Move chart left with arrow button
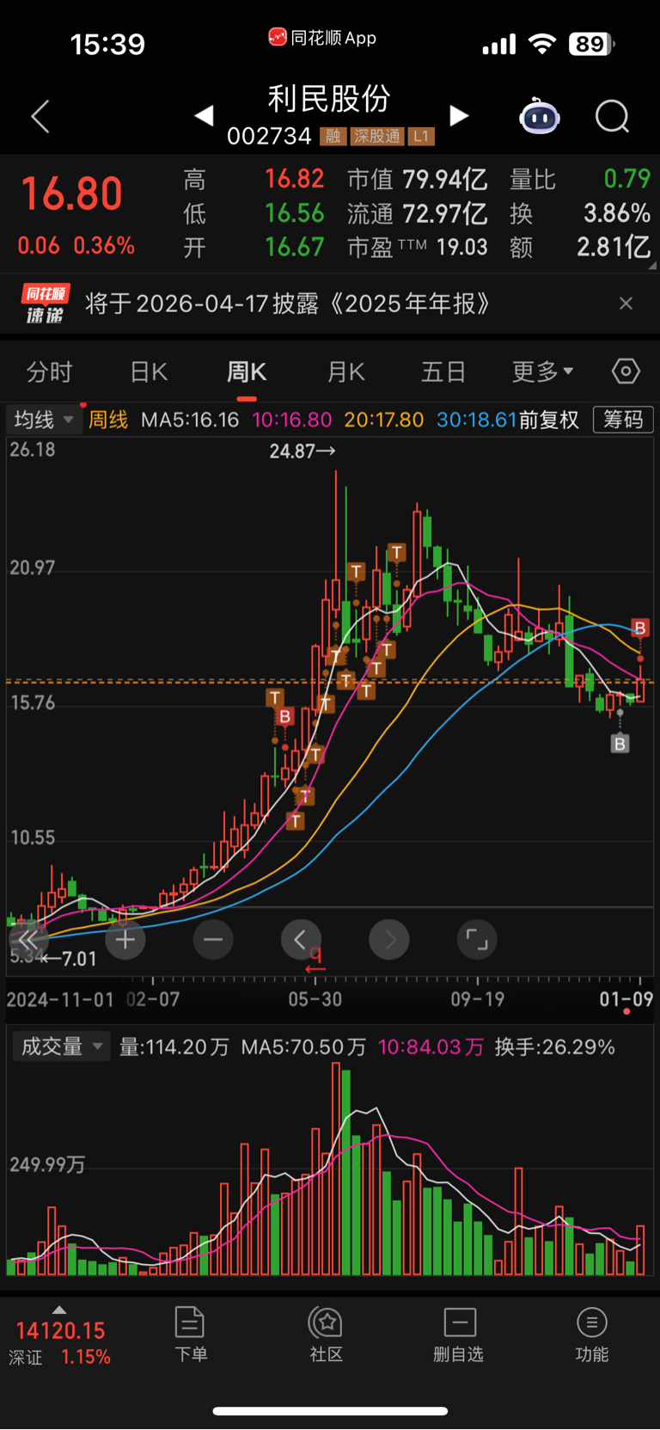 pos(301,939)
